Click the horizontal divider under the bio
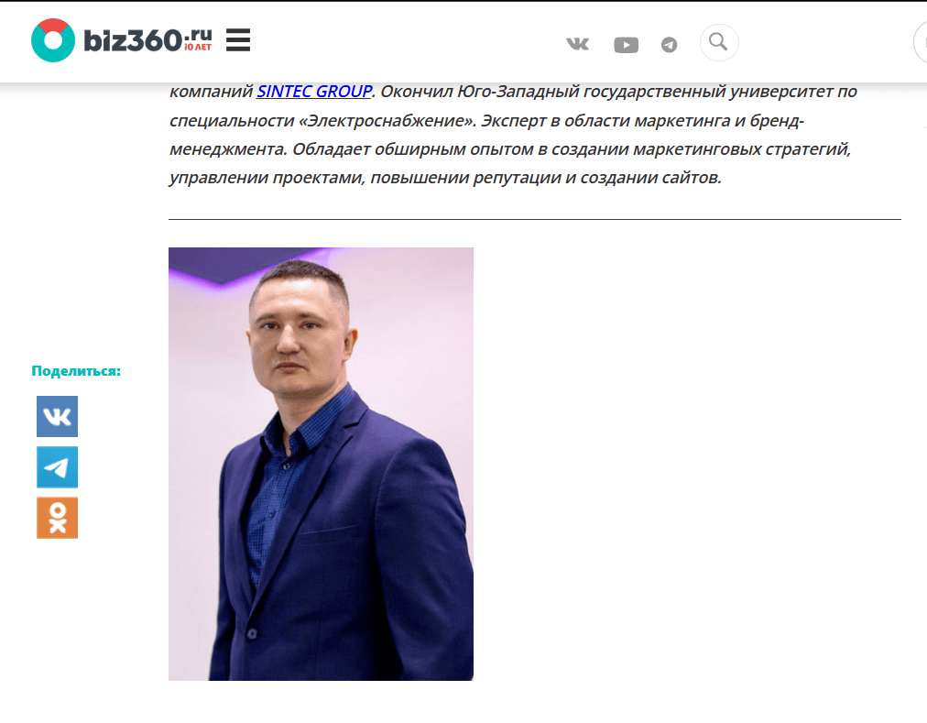 coord(534,220)
